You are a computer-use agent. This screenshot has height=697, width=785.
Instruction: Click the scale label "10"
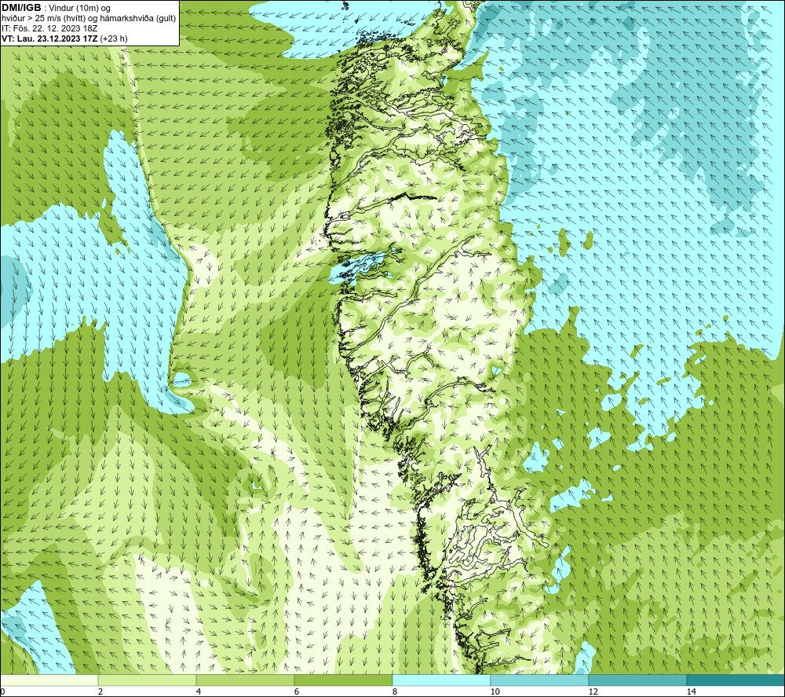(495, 691)
